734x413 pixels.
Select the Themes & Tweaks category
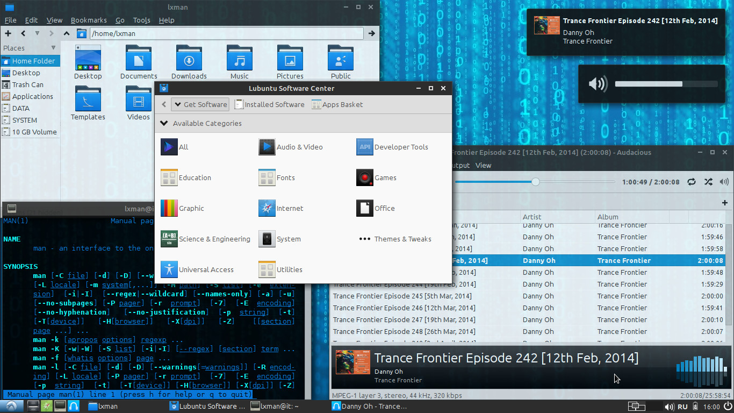395,239
